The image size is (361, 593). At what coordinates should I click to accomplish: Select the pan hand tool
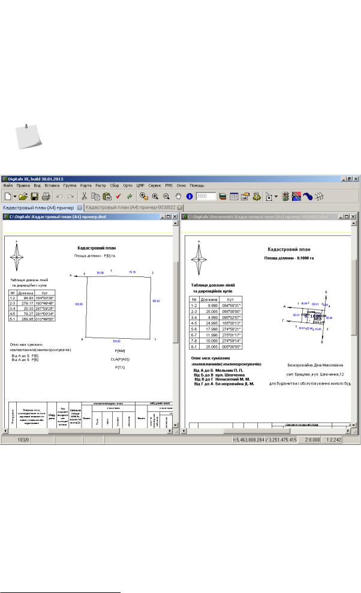178,196
